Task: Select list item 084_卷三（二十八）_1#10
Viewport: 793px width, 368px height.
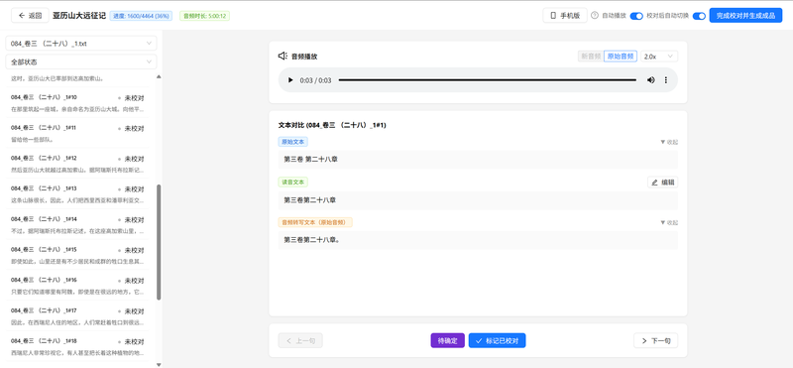Action: pos(77,102)
